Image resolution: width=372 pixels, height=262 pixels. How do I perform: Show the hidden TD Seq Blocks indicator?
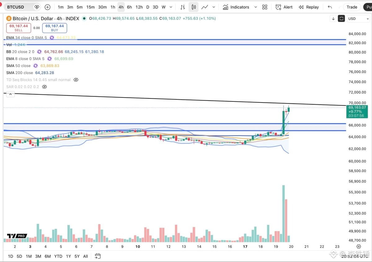pyautogui.click(x=76, y=80)
